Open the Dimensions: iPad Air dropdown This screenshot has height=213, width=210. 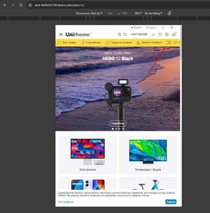coord(89,13)
